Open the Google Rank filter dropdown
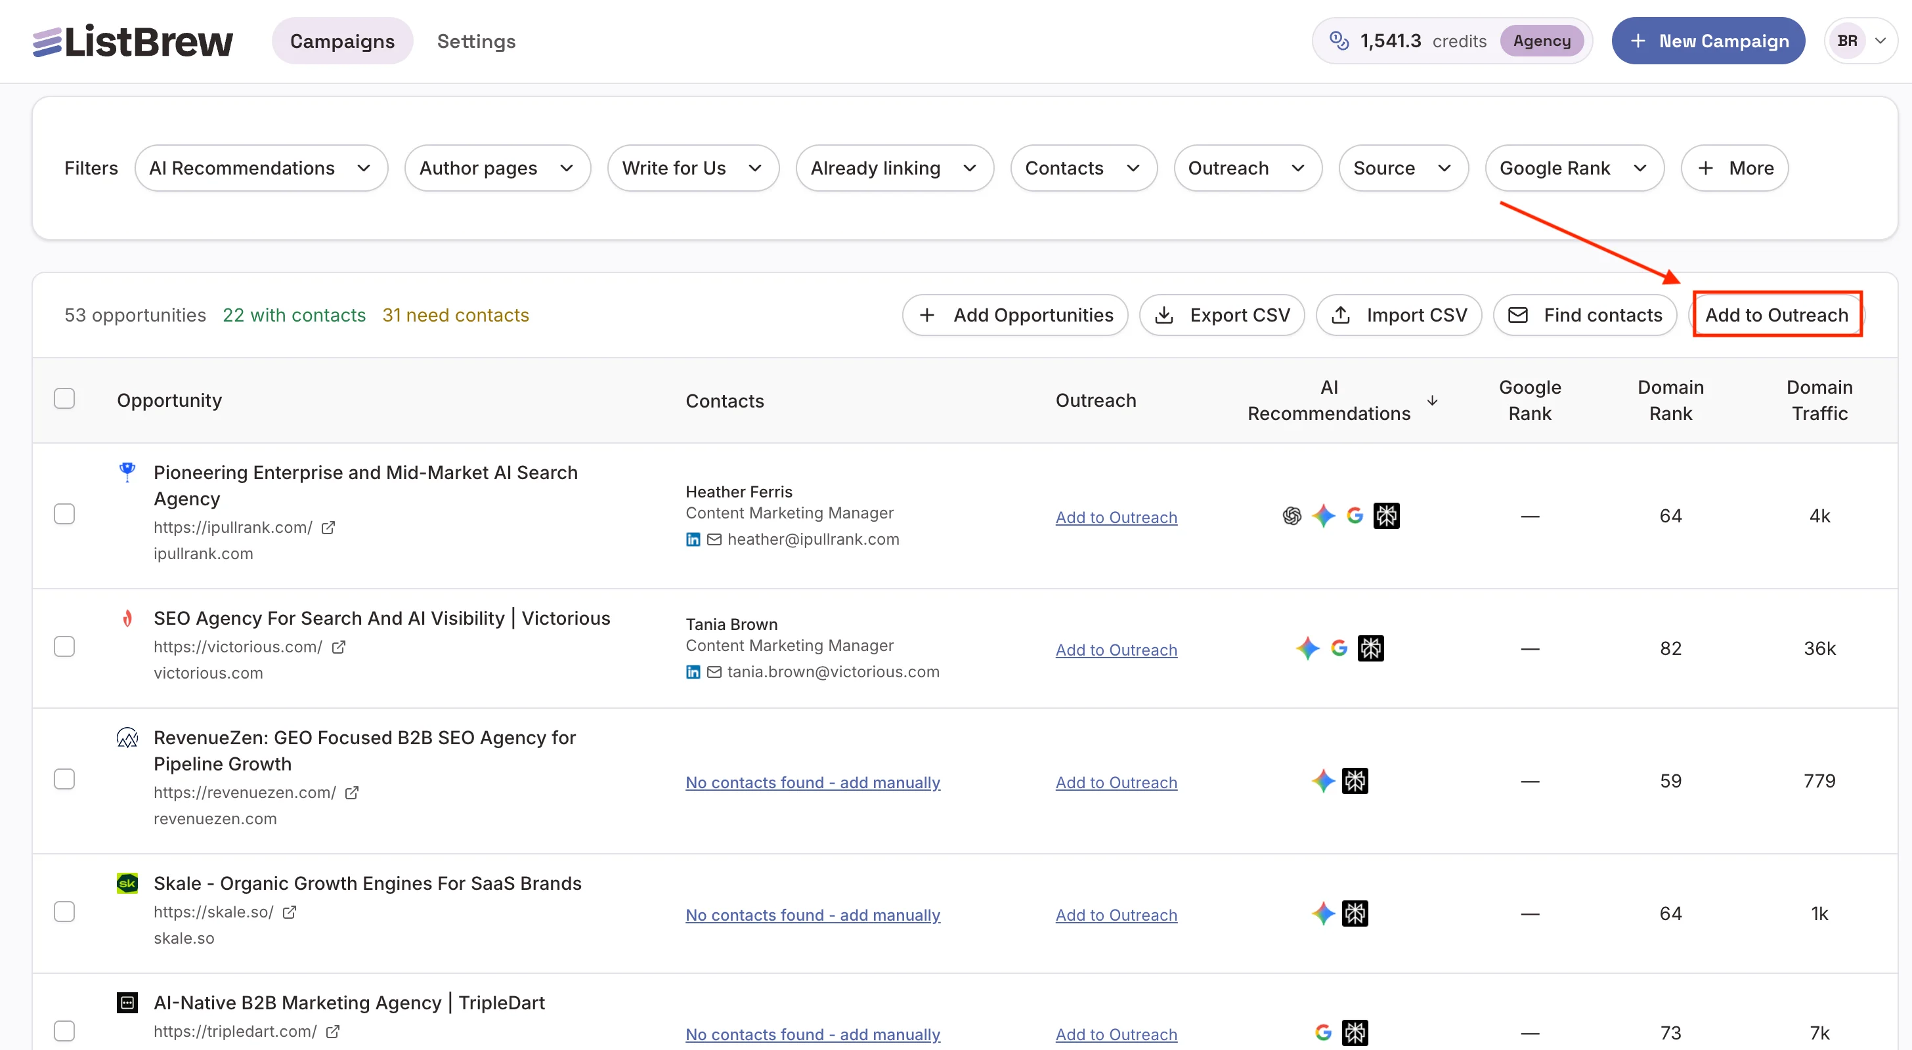Screen dimensions: 1912x1050 1575,169
